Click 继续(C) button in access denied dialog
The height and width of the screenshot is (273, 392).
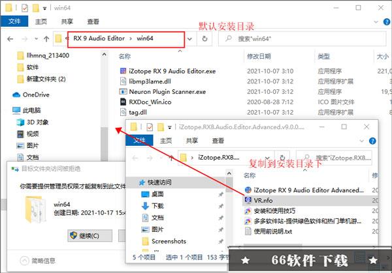tap(90, 236)
